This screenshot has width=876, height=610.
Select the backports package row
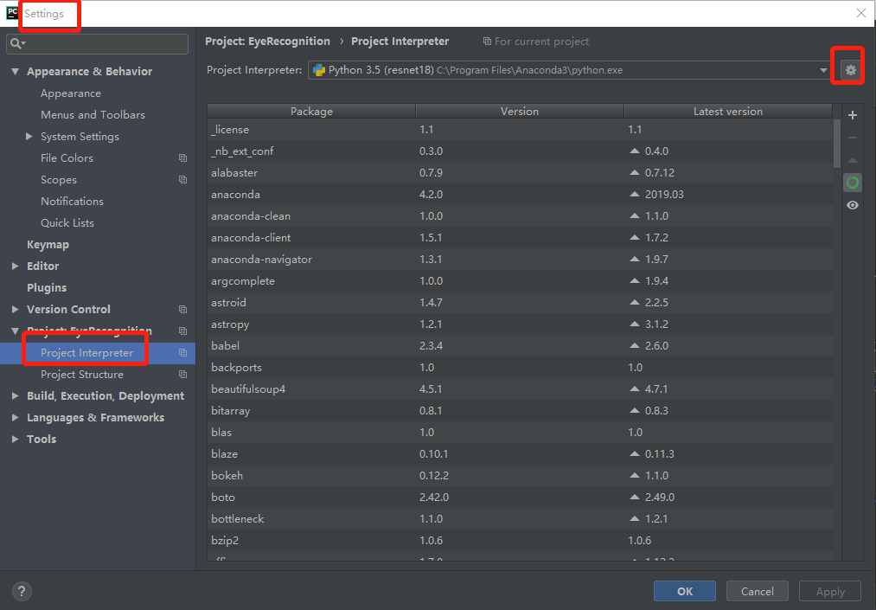pos(520,368)
